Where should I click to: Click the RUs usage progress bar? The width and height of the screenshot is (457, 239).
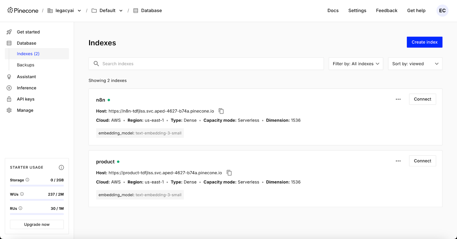click(37, 214)
